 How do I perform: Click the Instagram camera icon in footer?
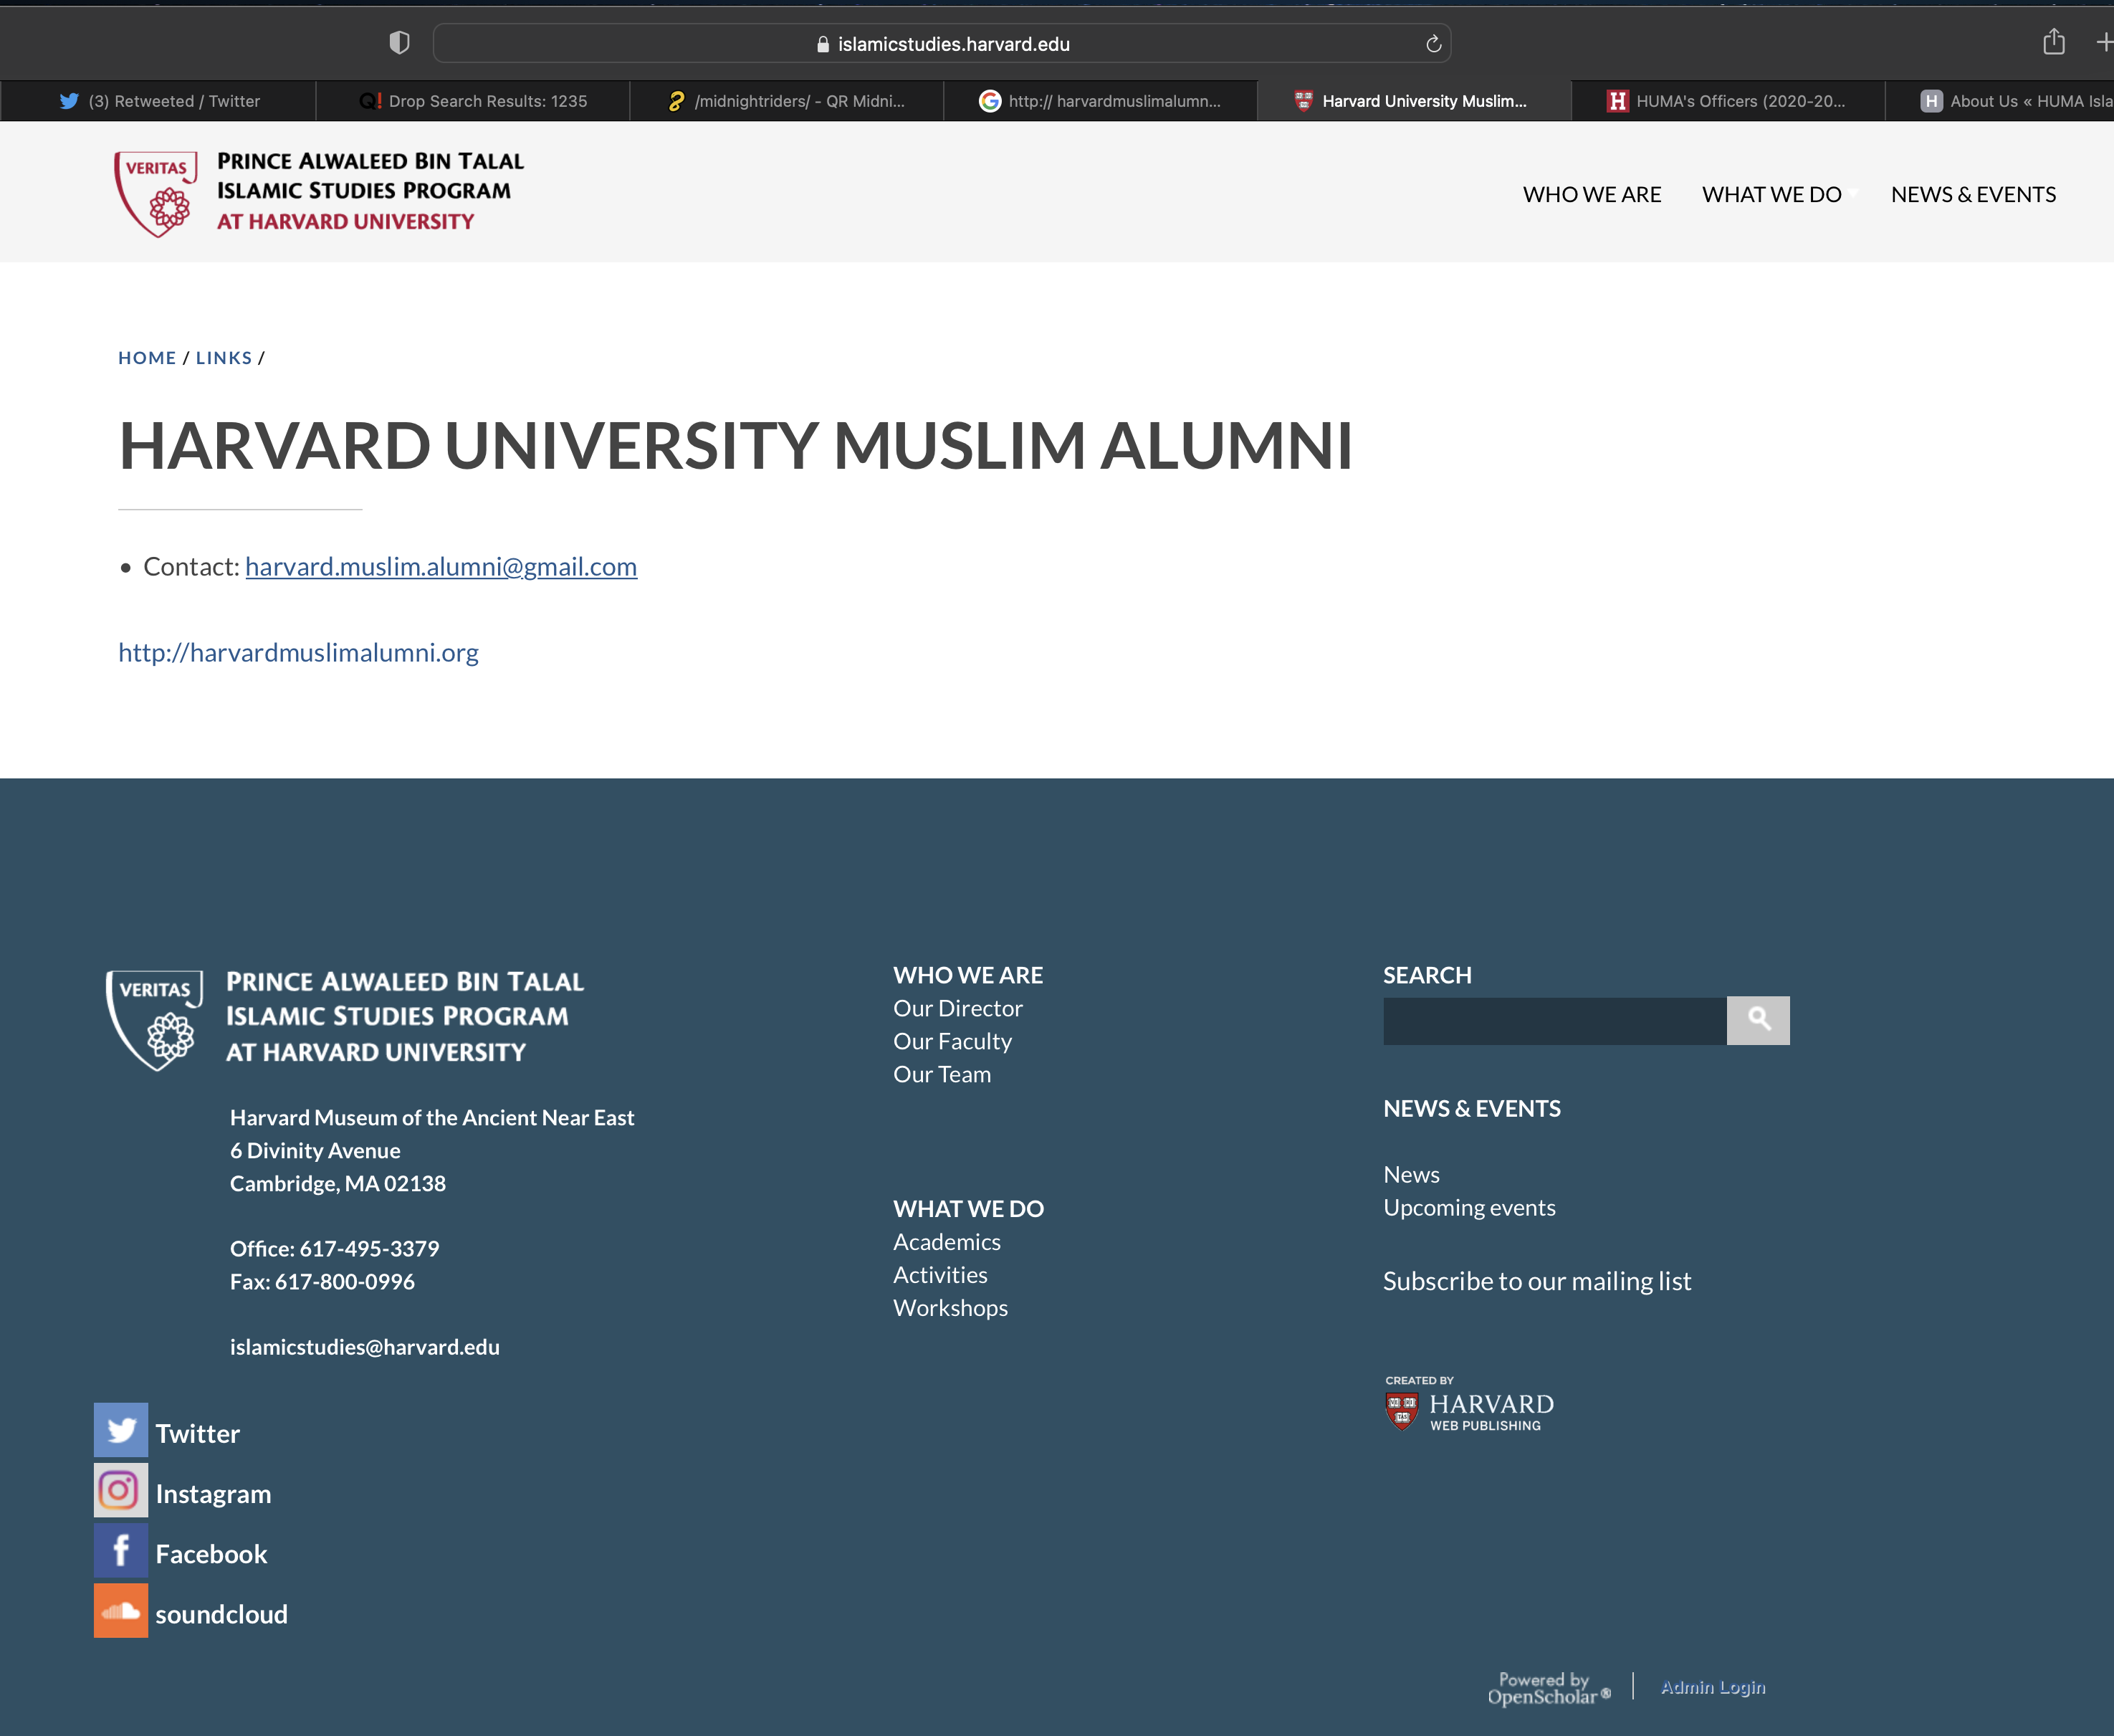[121, 1490]
